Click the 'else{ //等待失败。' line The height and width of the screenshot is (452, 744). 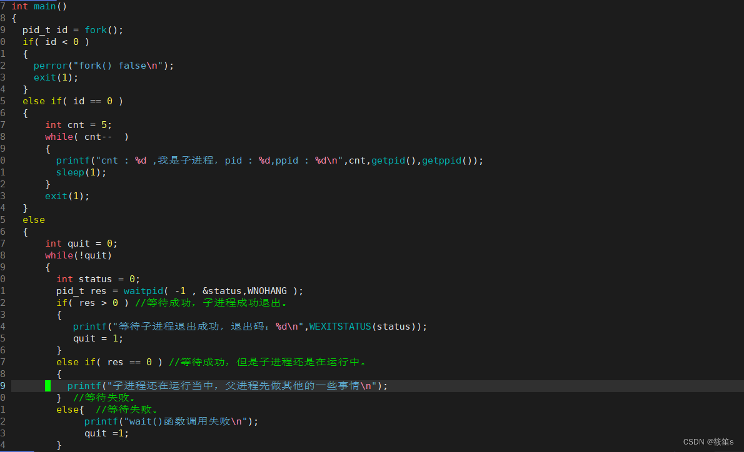[x=108, y=410]
